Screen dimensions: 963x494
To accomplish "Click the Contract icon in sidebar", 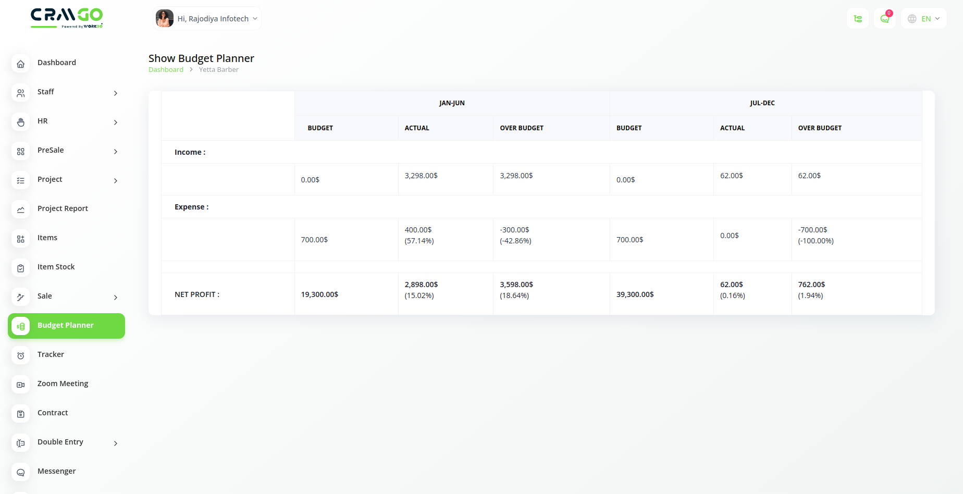I will [21, 414].
